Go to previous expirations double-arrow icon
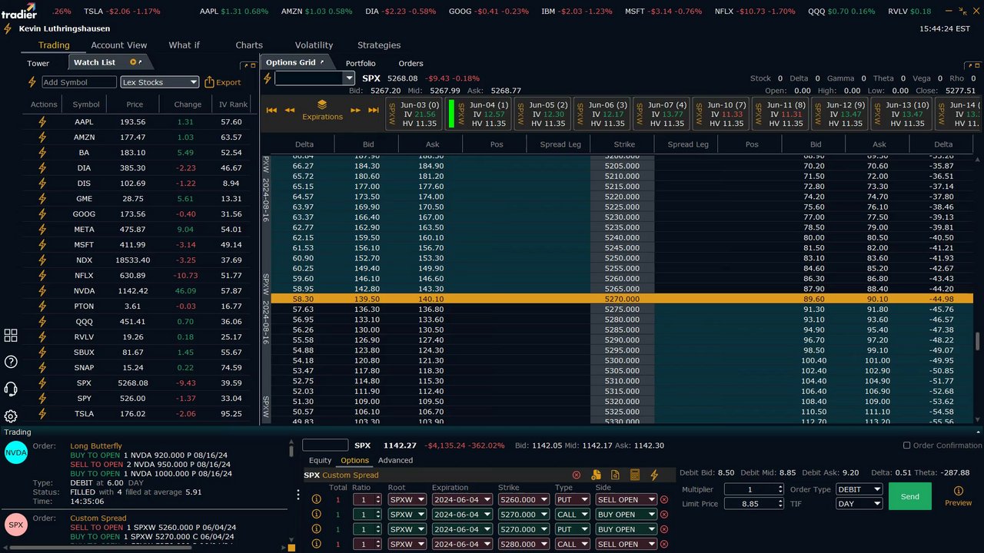This screenshot has width=984, height=553. pos(290,110)
